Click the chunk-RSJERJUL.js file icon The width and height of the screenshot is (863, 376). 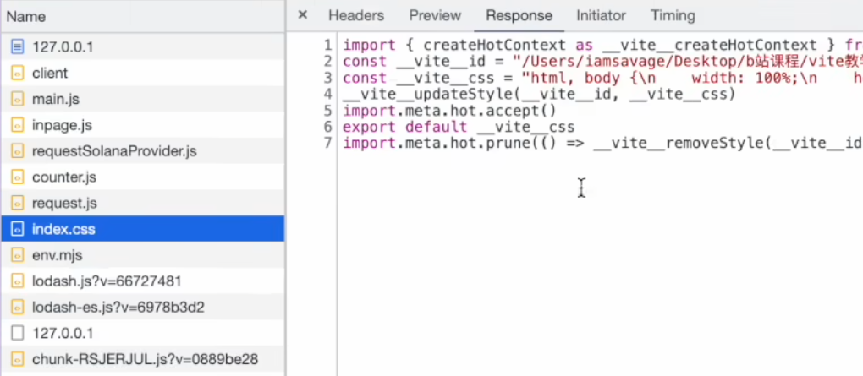(x=18, y=359)
